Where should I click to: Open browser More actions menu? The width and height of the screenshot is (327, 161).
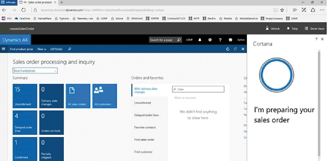click(322, 10)
